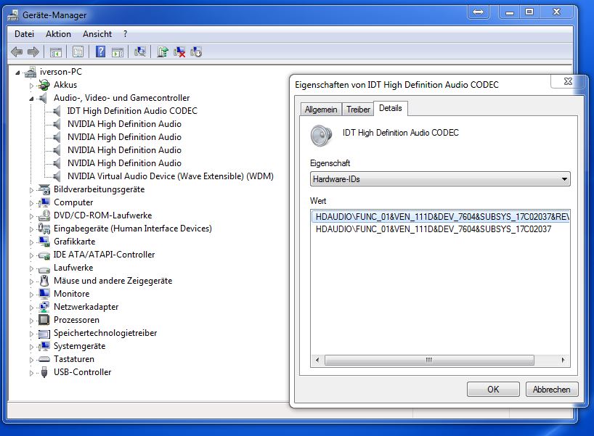The width and height of the screenshot is (594, 436).
Task: Click the USB-Controller plug icon
Action: click(44, 372)
